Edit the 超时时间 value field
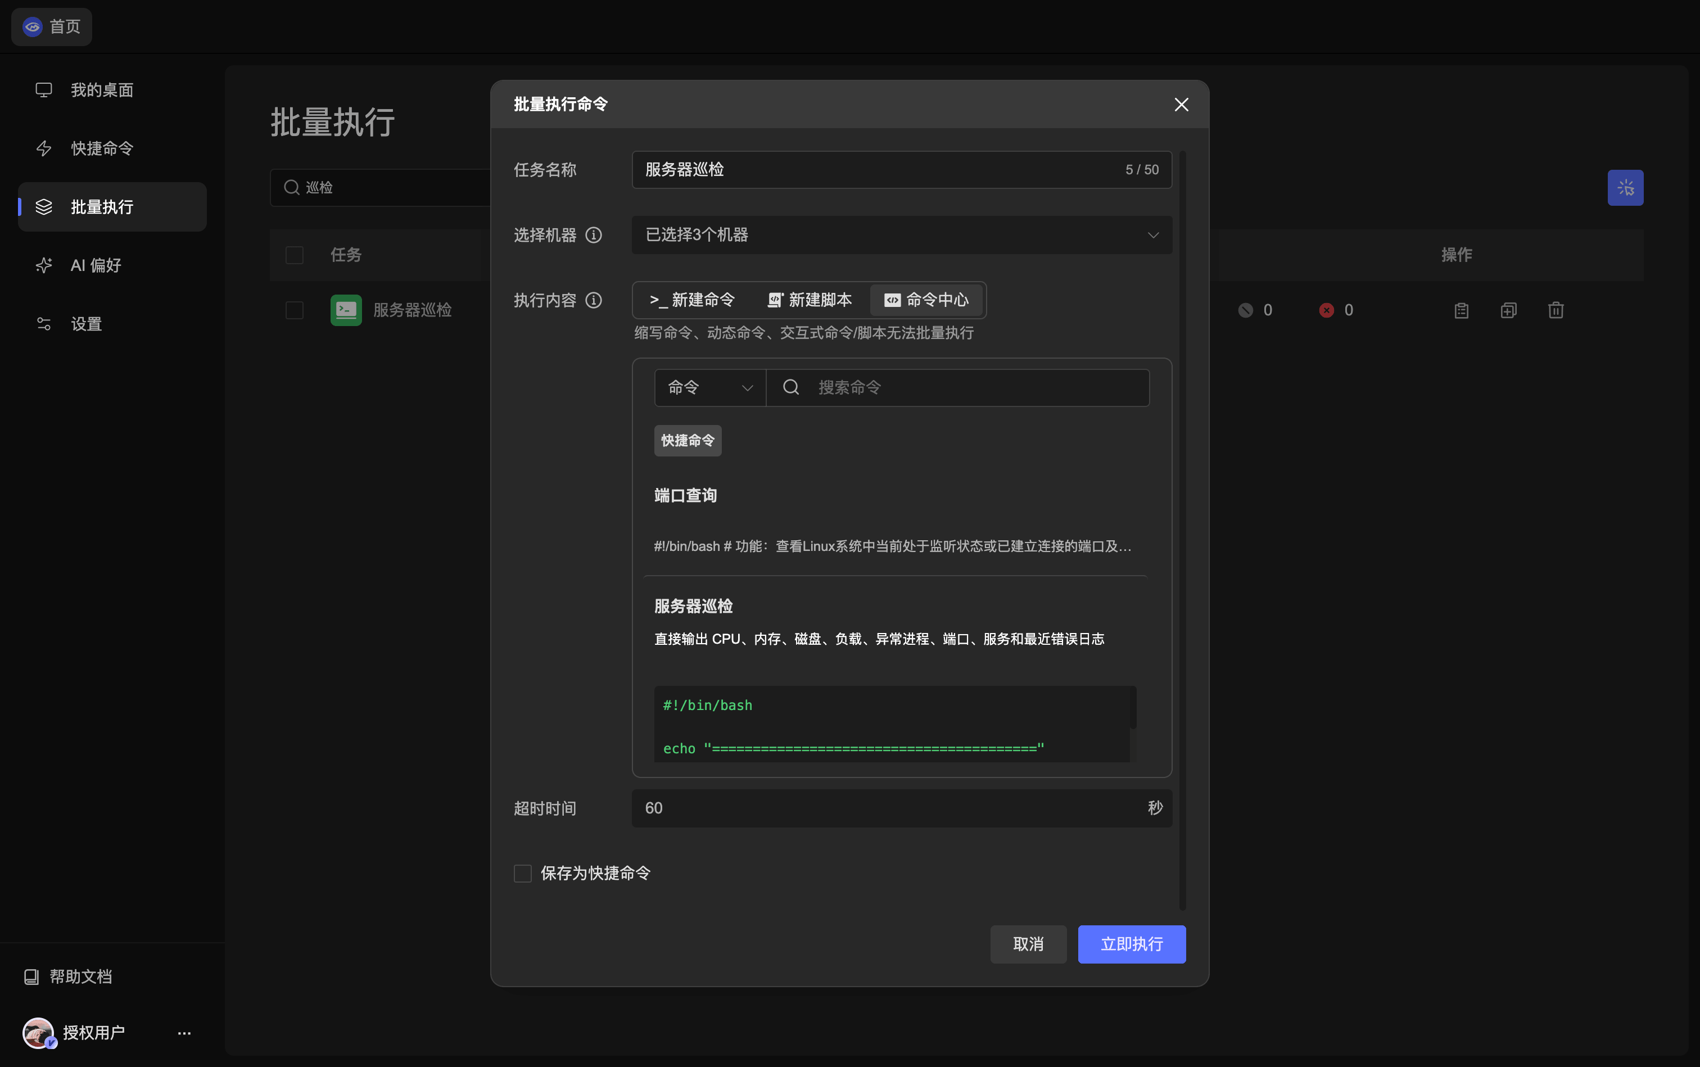The width and height of the screenshot is (1700, 1067). pyautogui.click(x=902, y=808)
